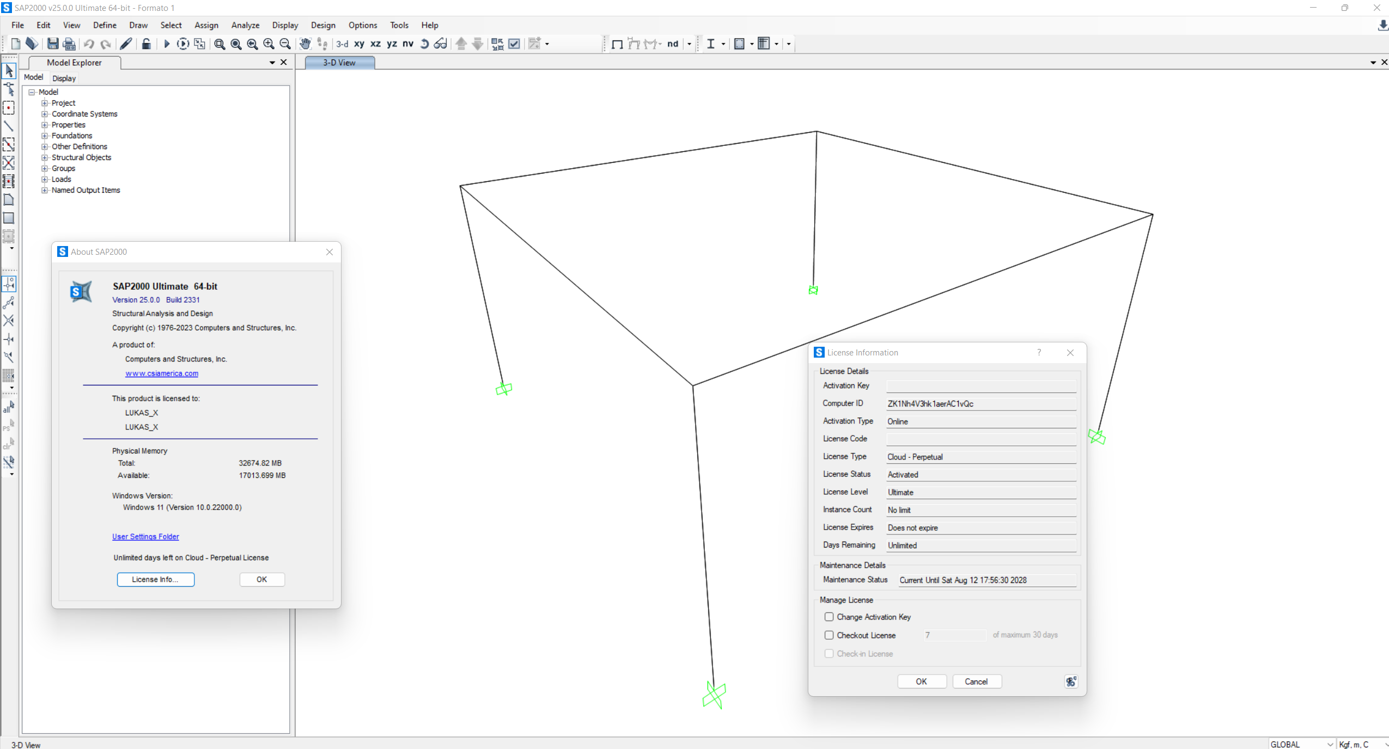Switch to Display tab in Model Explorer
The height and width of the screenshot is (749, 1389).
(64, 78)
